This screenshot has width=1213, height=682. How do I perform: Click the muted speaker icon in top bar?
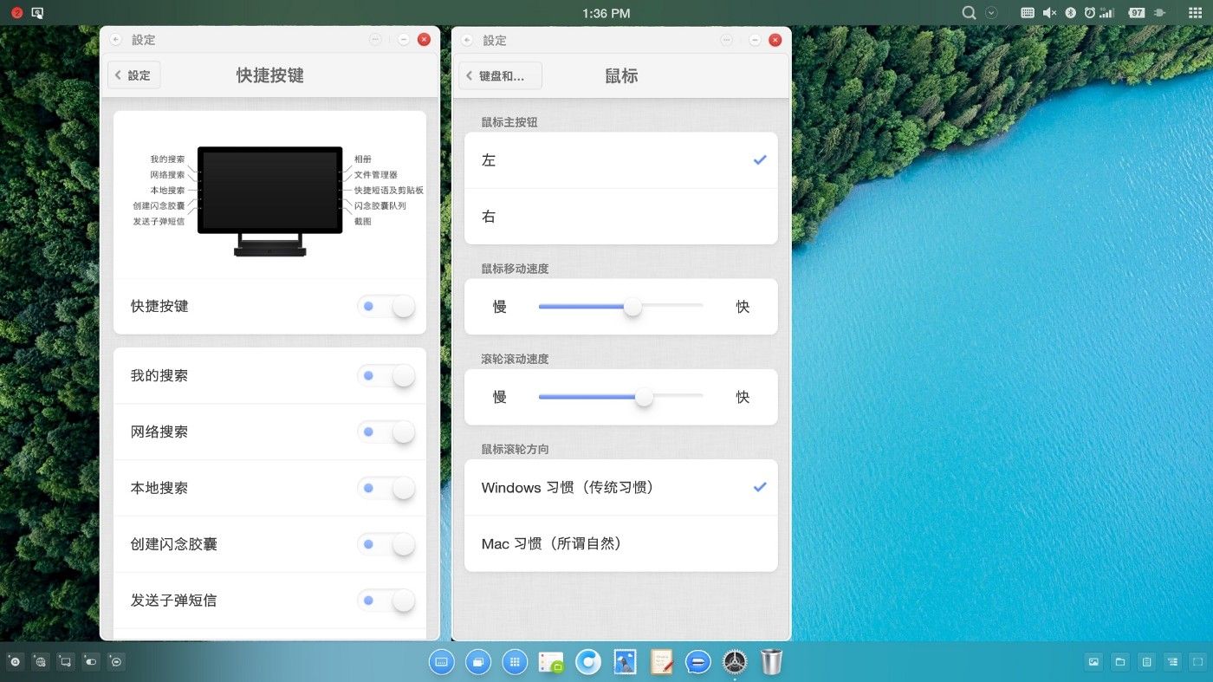tap(1049, 13)
